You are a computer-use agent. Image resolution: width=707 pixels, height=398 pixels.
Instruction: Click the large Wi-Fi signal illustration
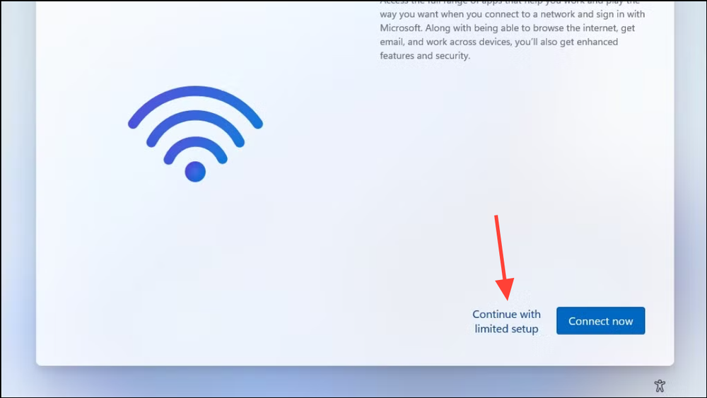point(195,134)
